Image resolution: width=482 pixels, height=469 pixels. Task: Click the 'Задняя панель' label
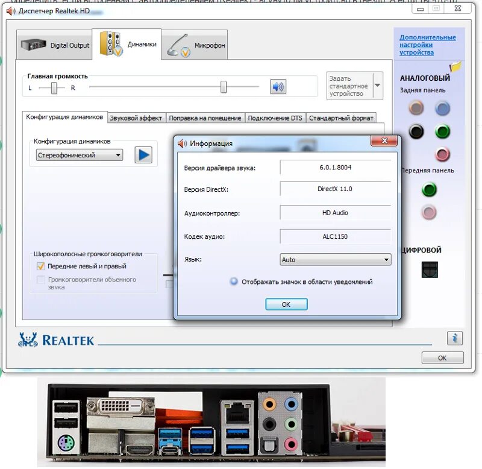pos(422,90)
